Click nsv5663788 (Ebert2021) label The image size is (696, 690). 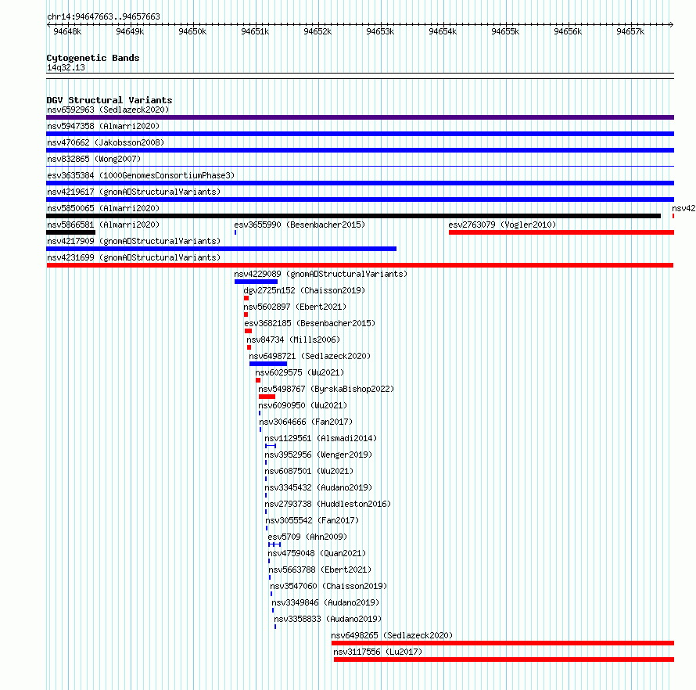pos(320,570)
